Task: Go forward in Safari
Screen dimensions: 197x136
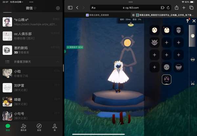Action: [x=83, y=8]
